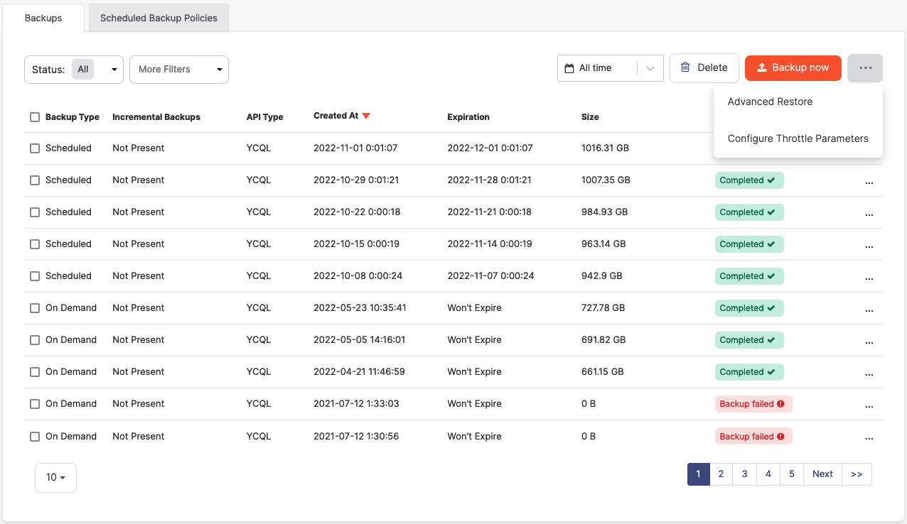Toggle the select-all checkbox in table header

coord(35,117)
